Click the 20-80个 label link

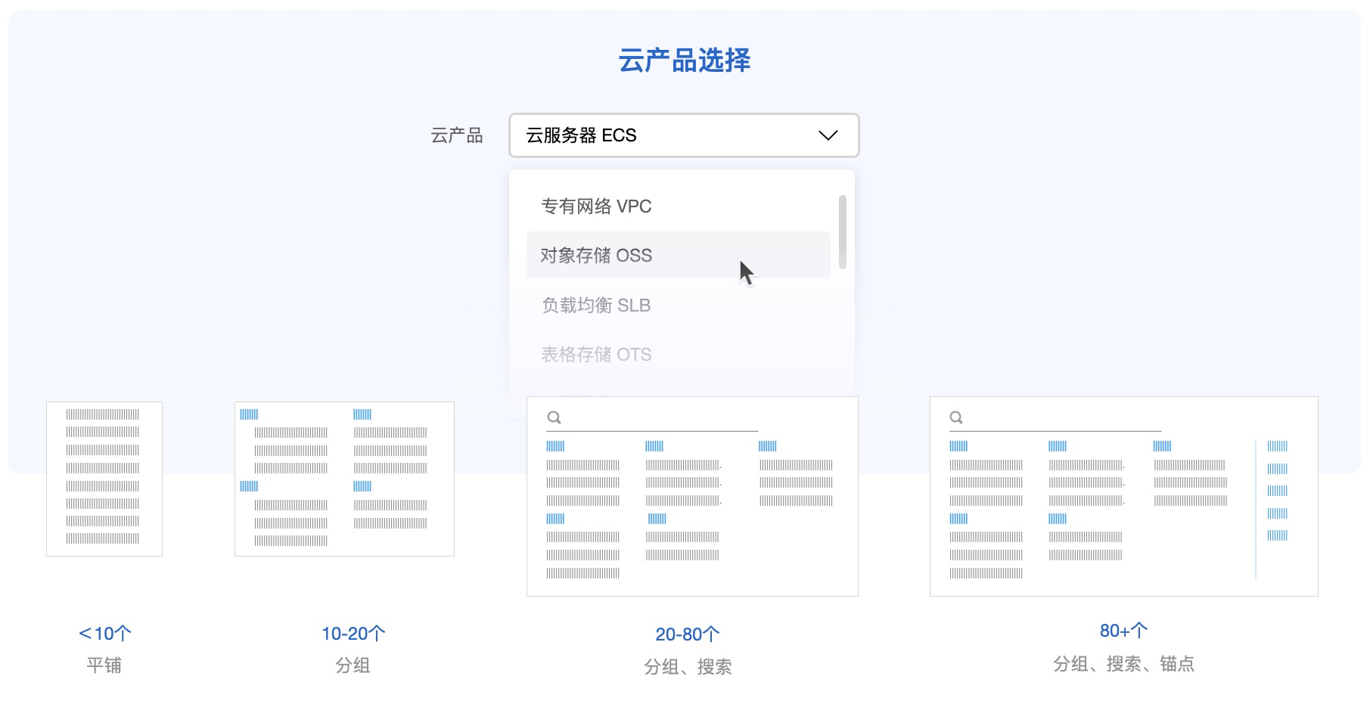(x=687, y=634)
